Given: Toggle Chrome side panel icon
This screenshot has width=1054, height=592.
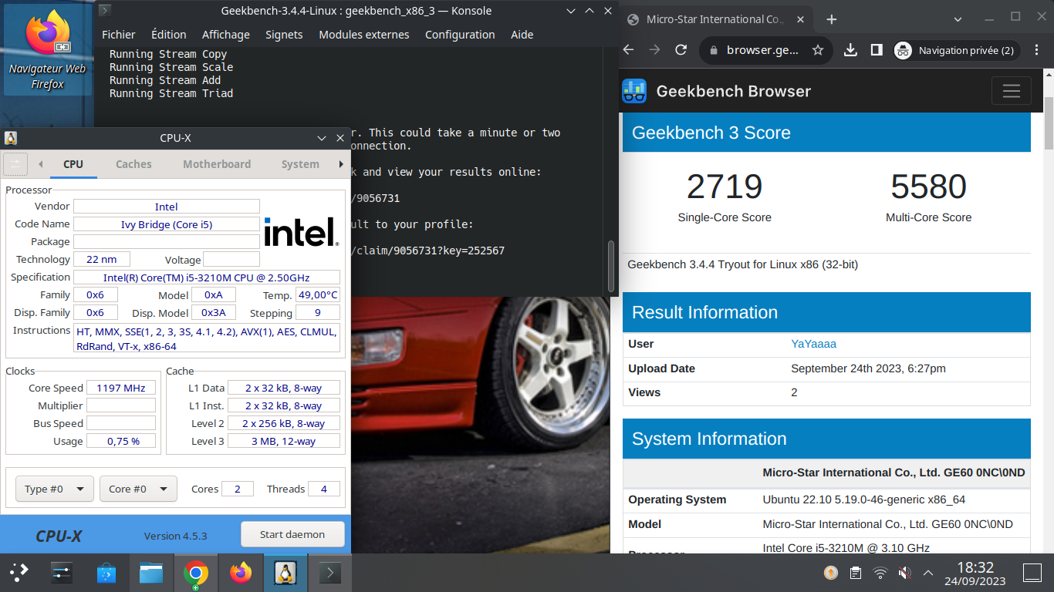Looking at the screenshot, I should coord(877,50).
